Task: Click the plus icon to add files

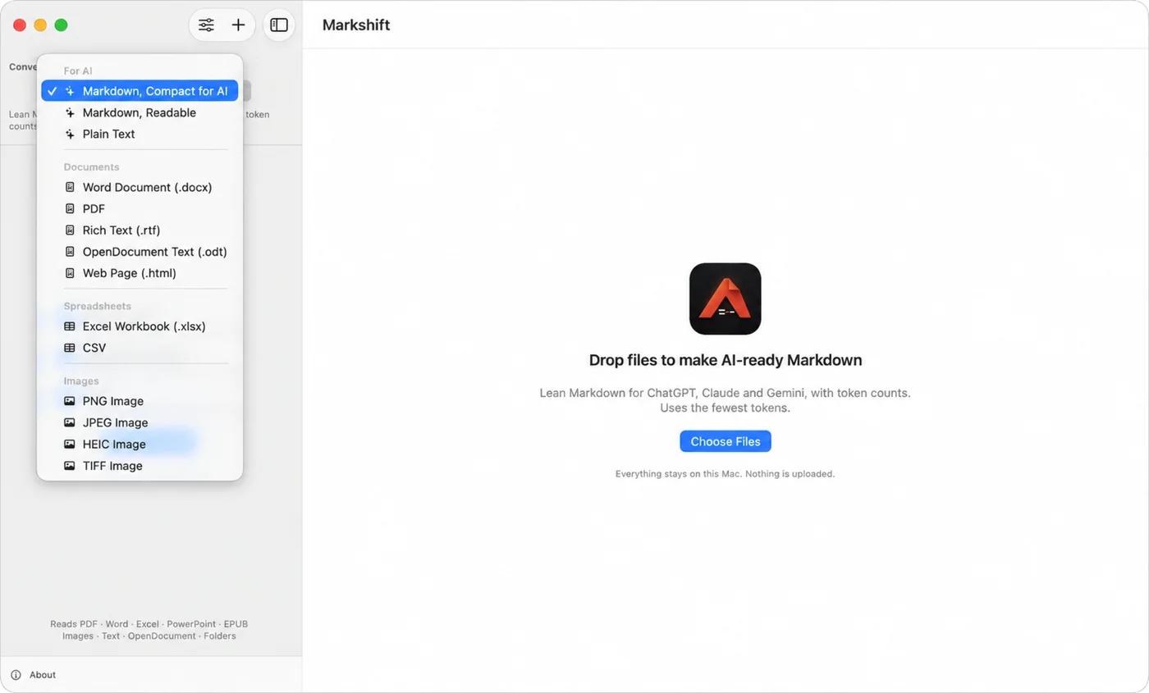Action: (x=238, y=25)
